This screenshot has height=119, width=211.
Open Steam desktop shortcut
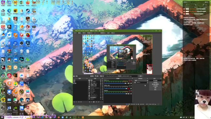tap(28, 11)
